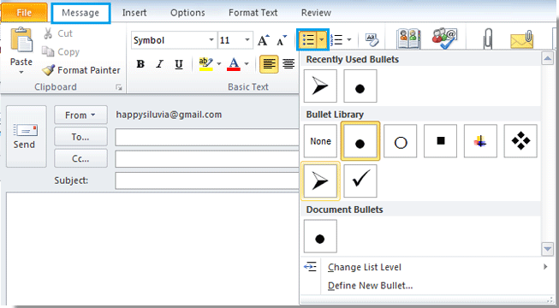Screen dimensions: 559x308
Task: Toggle Bold formatting
Action: pos(140,64)
